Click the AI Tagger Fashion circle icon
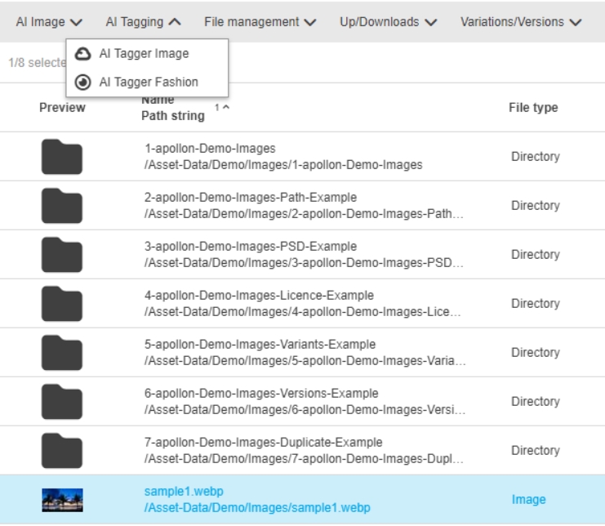Image resolution: width=605 pixels, height=526 pixels. (82, 82)
